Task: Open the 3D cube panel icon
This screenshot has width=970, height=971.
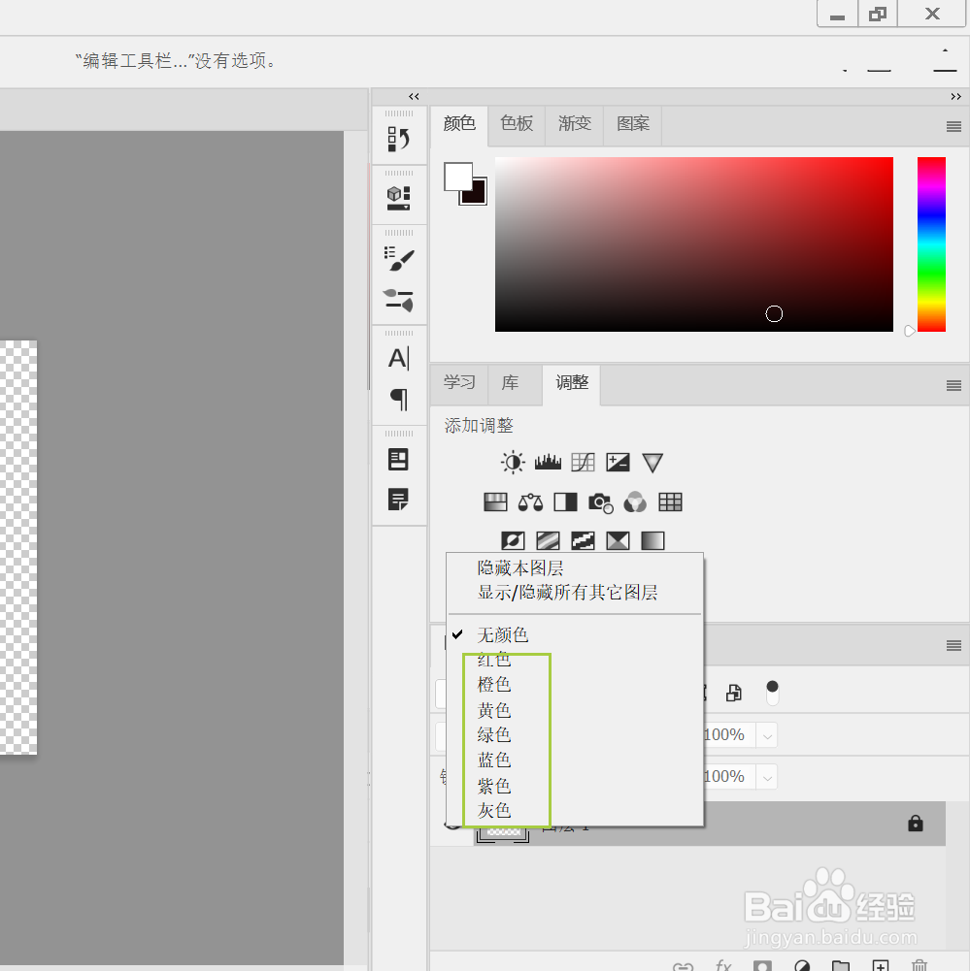Action: [x=398, y=198]
